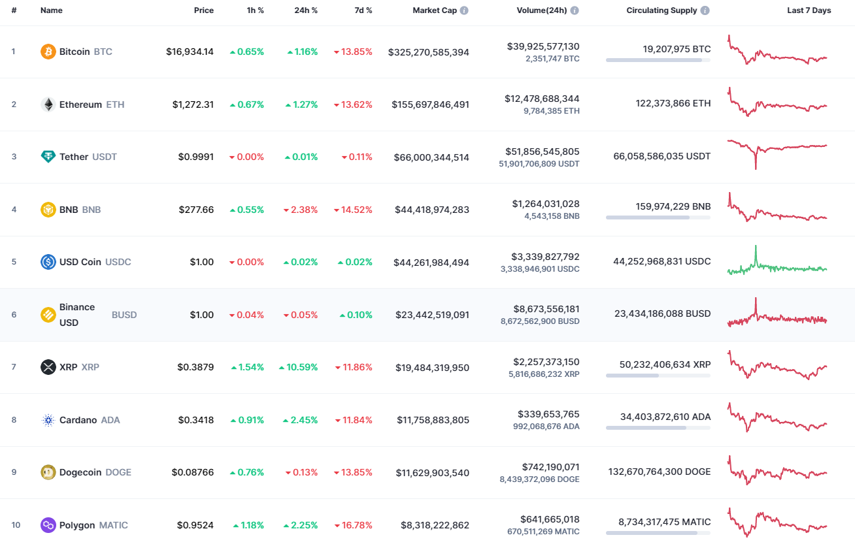Click Cardano volume $339,653,765
The height and width of the screenshot is (548, 855).
point(549,414)
